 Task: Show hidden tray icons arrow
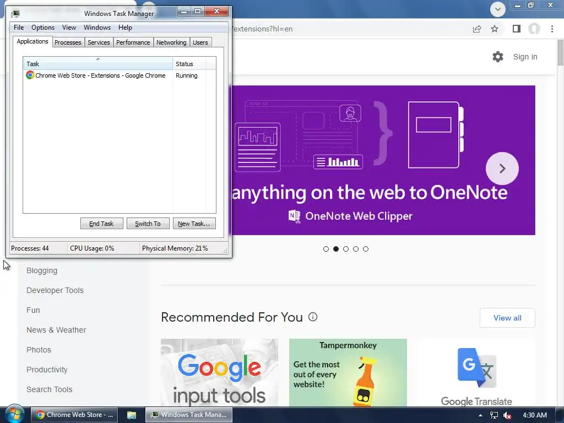click(480, 415)
